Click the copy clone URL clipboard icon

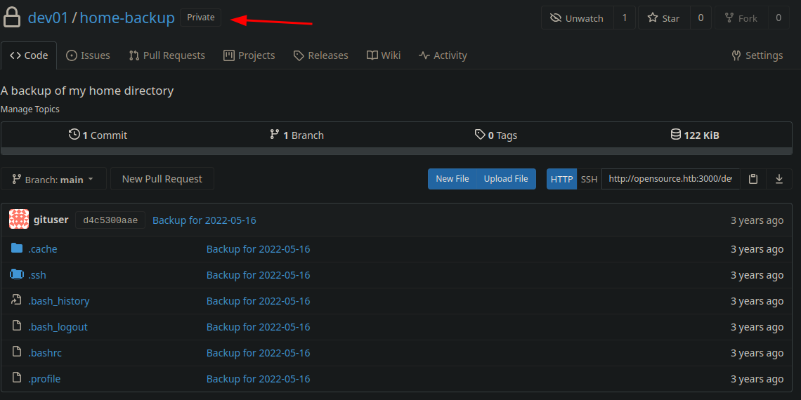pos(753,179)
